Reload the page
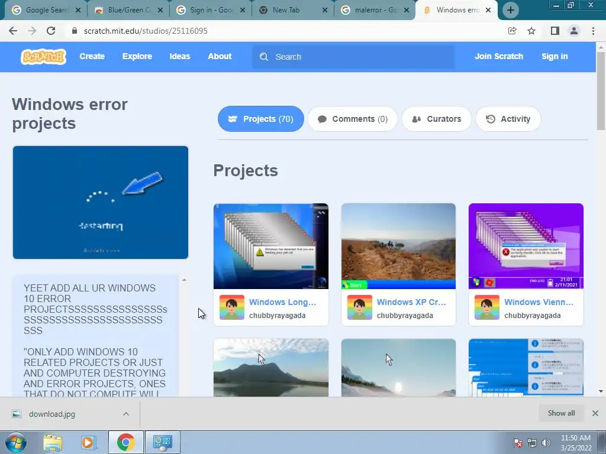This screenshot has height=454, width=606. 51,31
